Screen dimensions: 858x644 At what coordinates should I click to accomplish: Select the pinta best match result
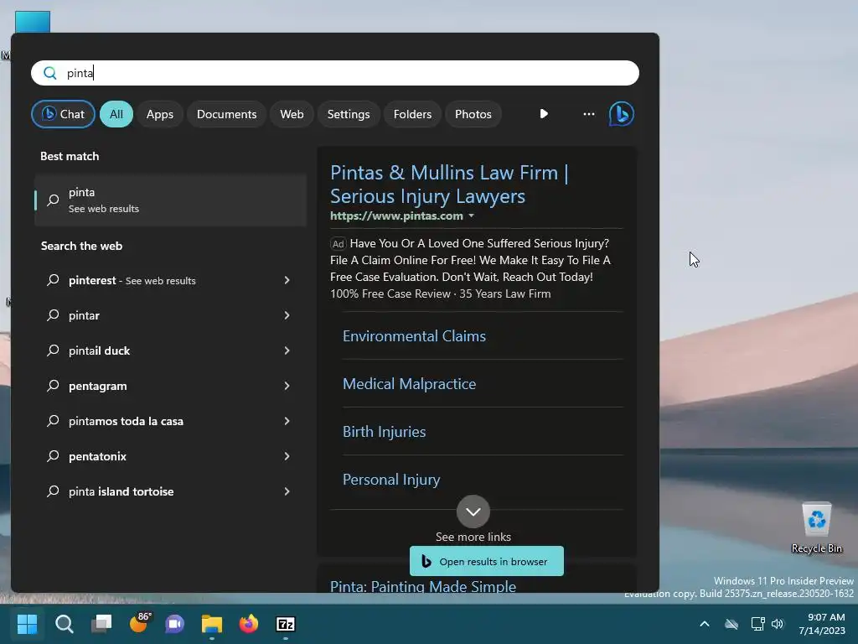pos(170,200)
